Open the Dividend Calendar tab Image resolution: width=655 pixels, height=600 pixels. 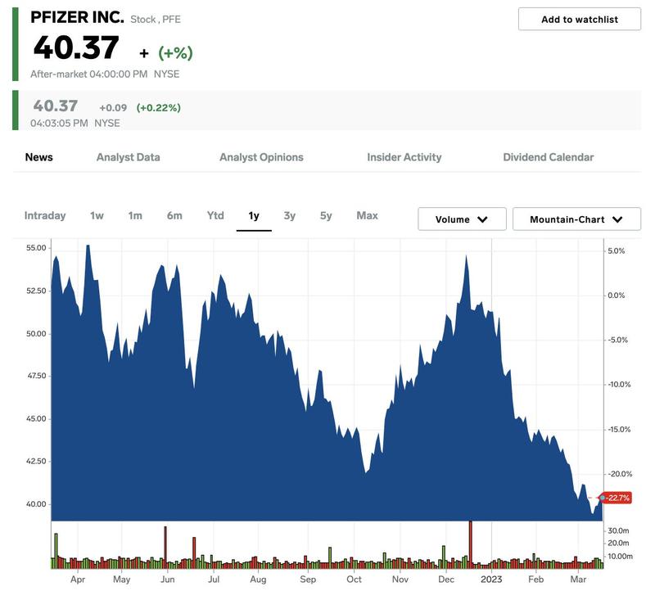549,157
